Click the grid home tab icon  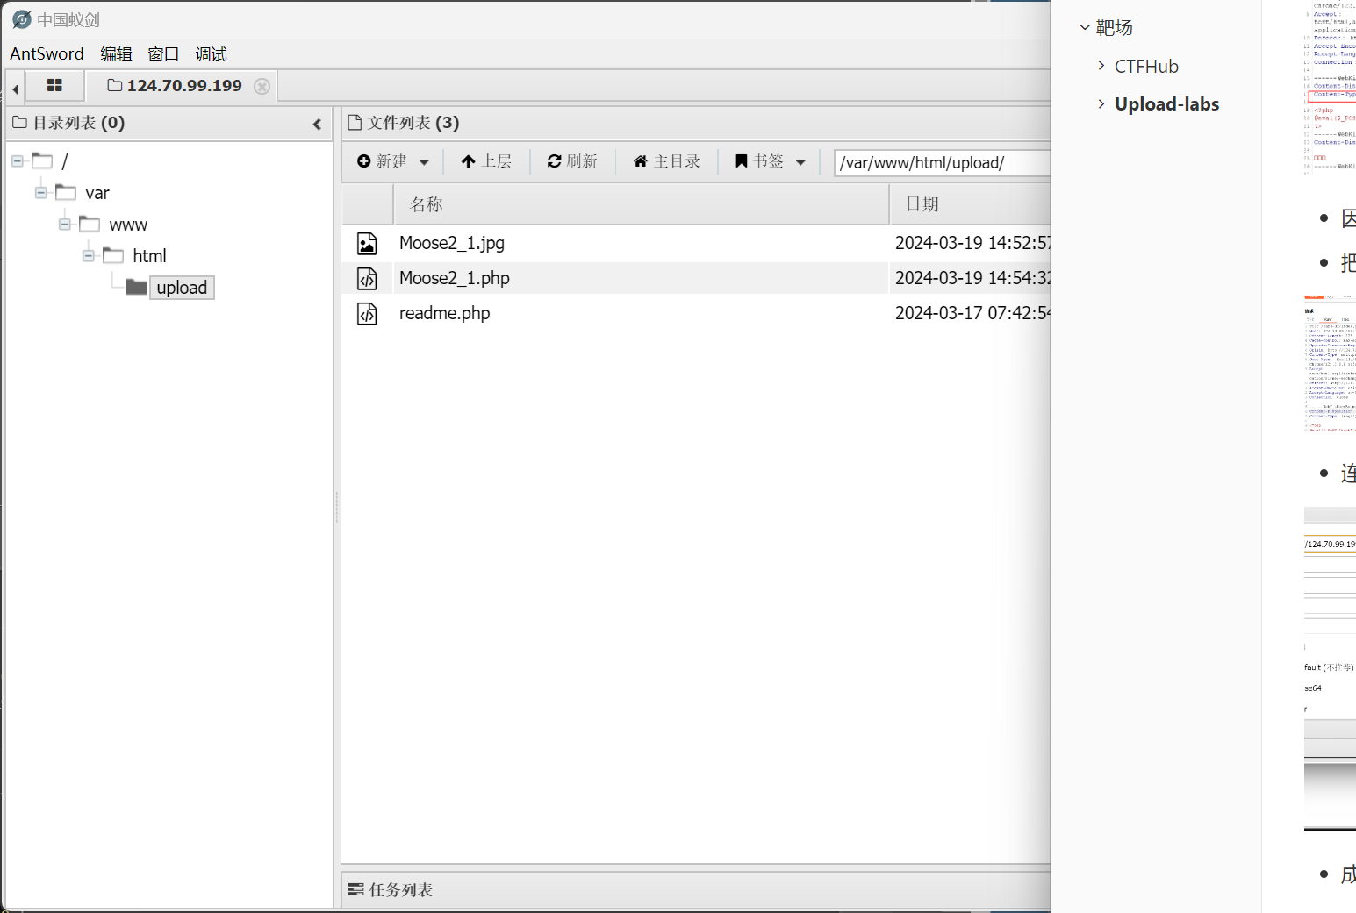click(54, 86)
